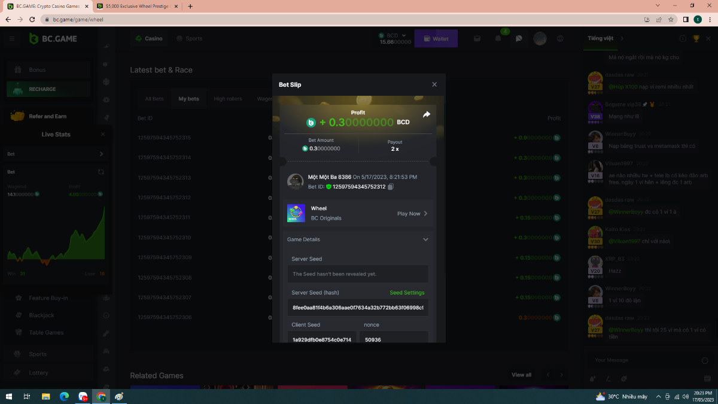Screen dimensions: 718x404
Task: Switch to the High rollers tab
Action: [227, 99]
